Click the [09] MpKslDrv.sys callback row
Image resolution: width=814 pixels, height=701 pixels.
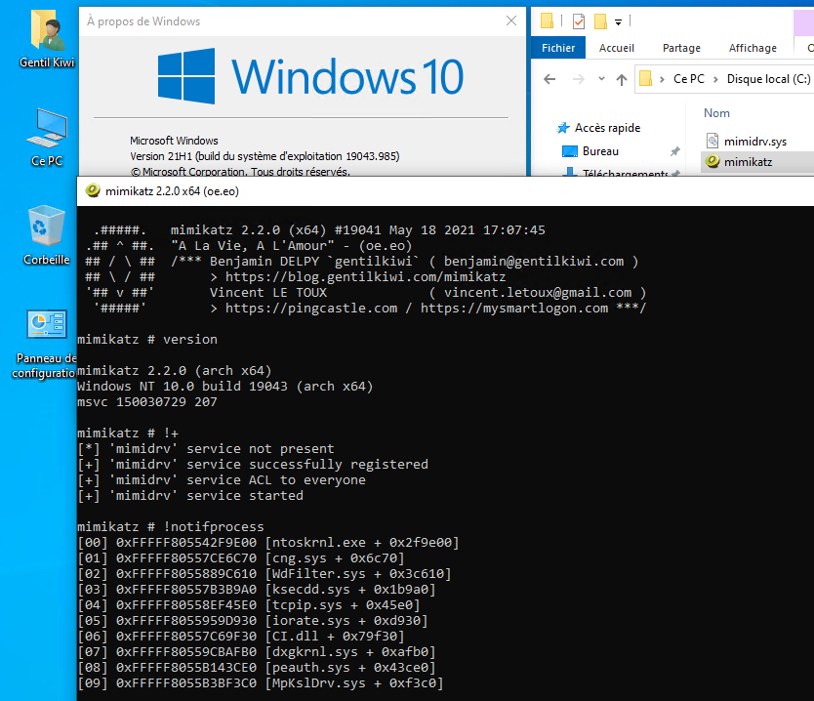click(261, 682)
